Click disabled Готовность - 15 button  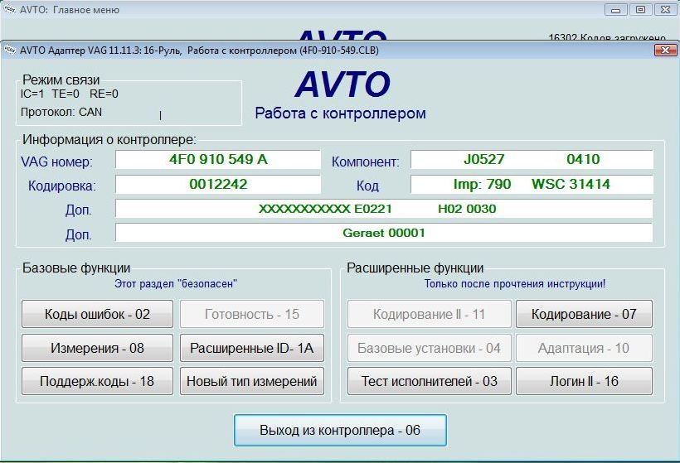pos(252,314)
